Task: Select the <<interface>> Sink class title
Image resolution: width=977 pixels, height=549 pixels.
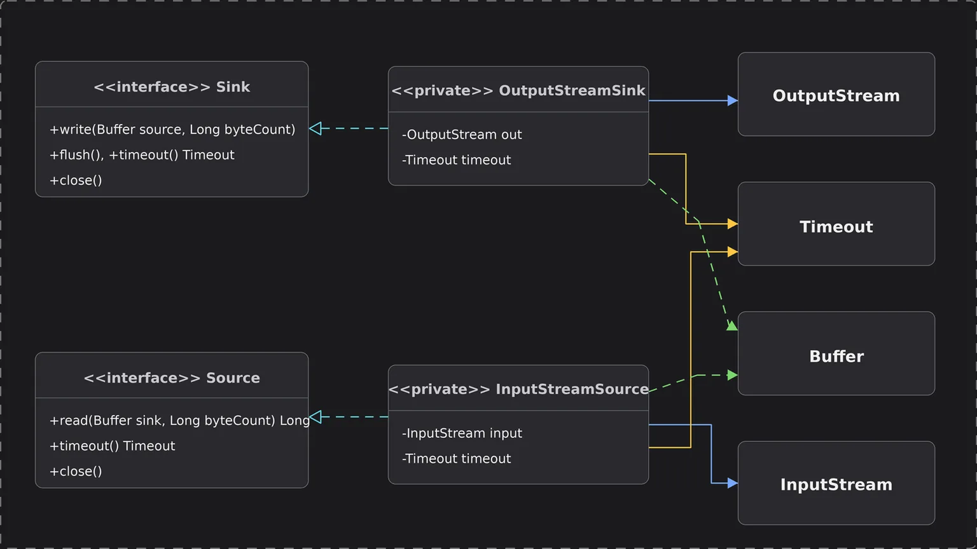Action: click(172, 86)
